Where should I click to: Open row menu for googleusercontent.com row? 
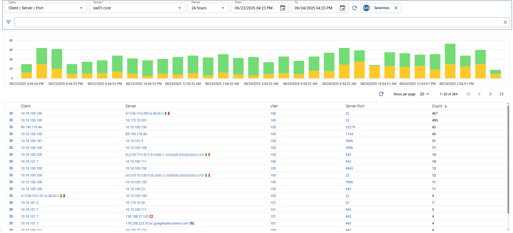pyautogui.click(x=11, y=223)
